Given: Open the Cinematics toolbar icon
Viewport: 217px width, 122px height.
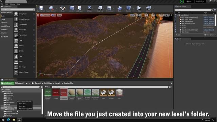Looking at the screenshot, I should (109, 9).
